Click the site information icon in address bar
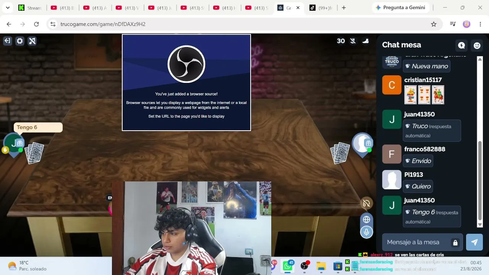 (x=53, y=24)
